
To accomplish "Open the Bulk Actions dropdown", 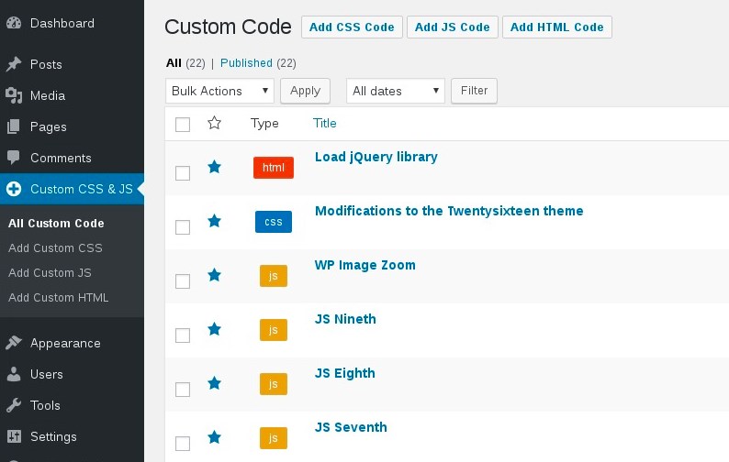I will coord(219,91).
